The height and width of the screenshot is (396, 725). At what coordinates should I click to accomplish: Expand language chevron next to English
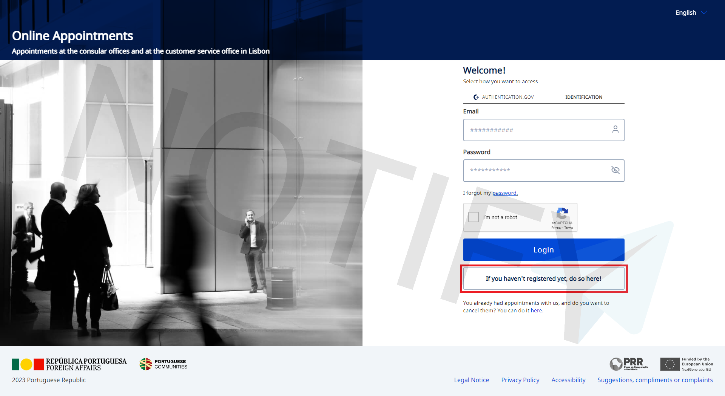[704, 12]
